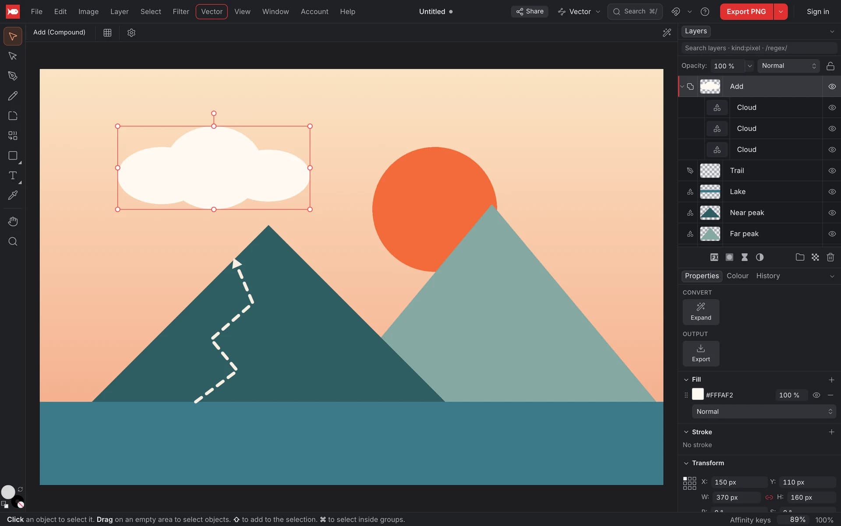Viewport: 841px width, 526px height.
Task: Create a new layer group folder
Action: [x=800, y=257]
